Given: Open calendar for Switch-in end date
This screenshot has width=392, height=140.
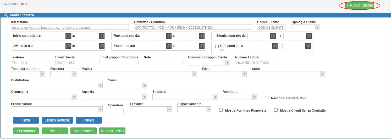Looking at the screenshot, I should [102, 46].
